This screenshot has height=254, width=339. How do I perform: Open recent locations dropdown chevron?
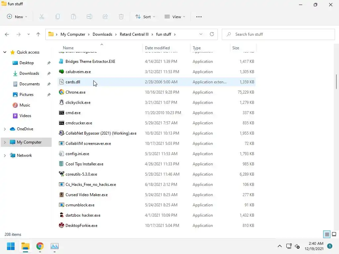[x=28, y=34]
